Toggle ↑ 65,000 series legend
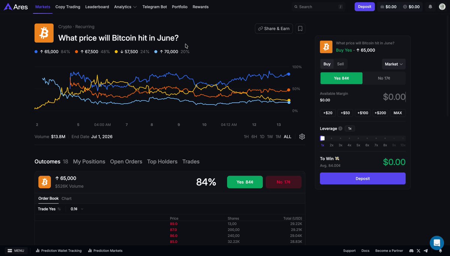Viewport: 450px width, 256px height. pos(52,52)
